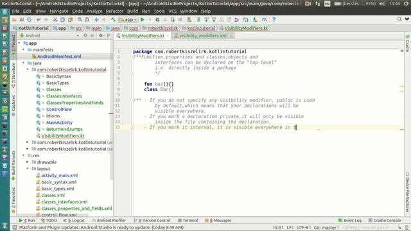The image size is (411, 231).
Task: Switch to the visibility_modifiers.xml editor tab
Action: (x=204, y=36)
